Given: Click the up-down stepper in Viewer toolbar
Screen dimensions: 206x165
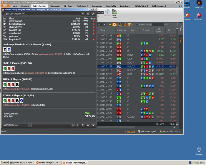Looking at the screenshot, I should pyautogui.click(x=77, y=125).
